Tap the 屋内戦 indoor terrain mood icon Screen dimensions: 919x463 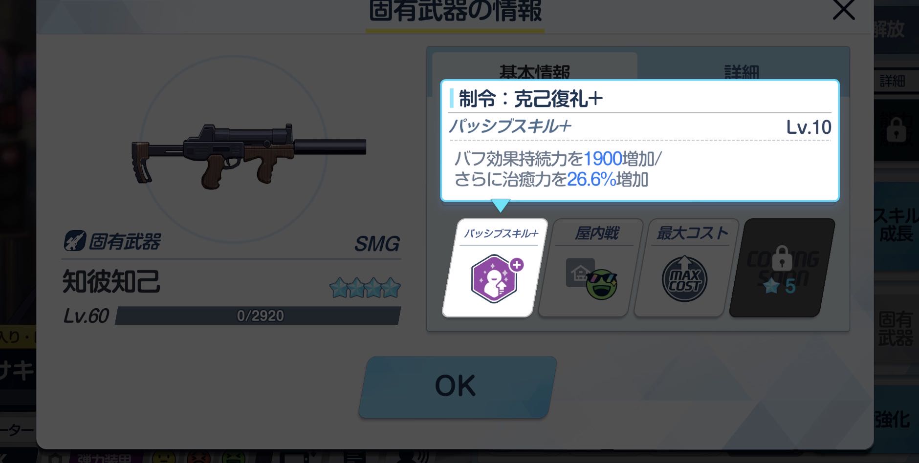click(x=592, y=278)
